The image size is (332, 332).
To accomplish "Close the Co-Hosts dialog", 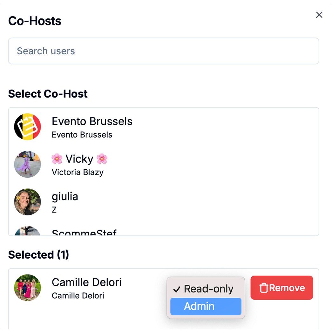I will click(x=319, y=15).
